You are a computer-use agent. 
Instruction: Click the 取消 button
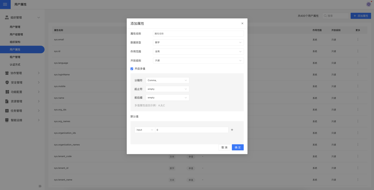coord(224,147)
